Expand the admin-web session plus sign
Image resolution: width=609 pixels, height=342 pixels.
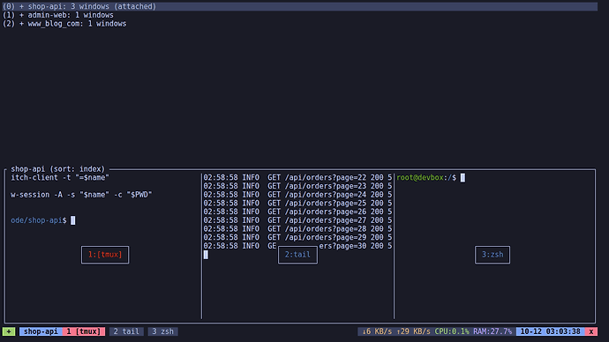click(x=22, y=15)
